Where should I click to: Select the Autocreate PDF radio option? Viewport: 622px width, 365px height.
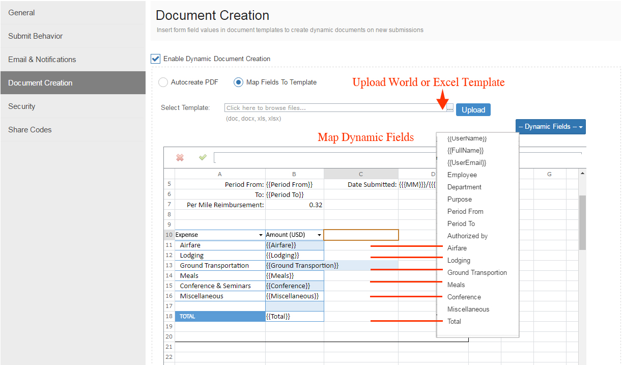(163, 82)
